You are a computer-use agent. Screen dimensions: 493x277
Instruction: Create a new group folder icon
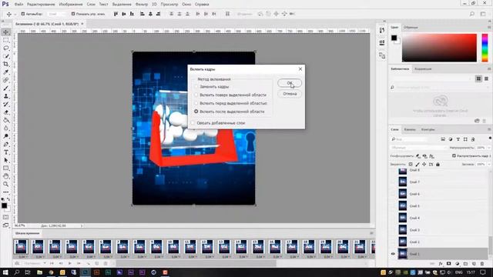465,264
